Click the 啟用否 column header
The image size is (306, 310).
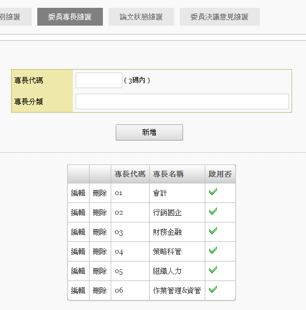pyautogui.click(x=220, y=174)
